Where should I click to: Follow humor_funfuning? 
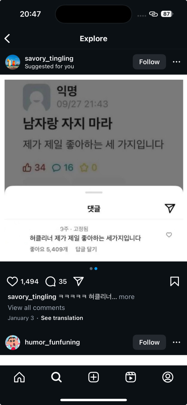[x=149, y=342]
